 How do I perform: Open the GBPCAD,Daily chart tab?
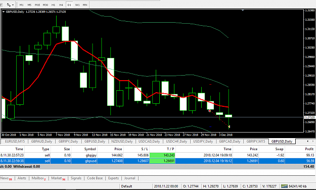[x=230, y=142]
